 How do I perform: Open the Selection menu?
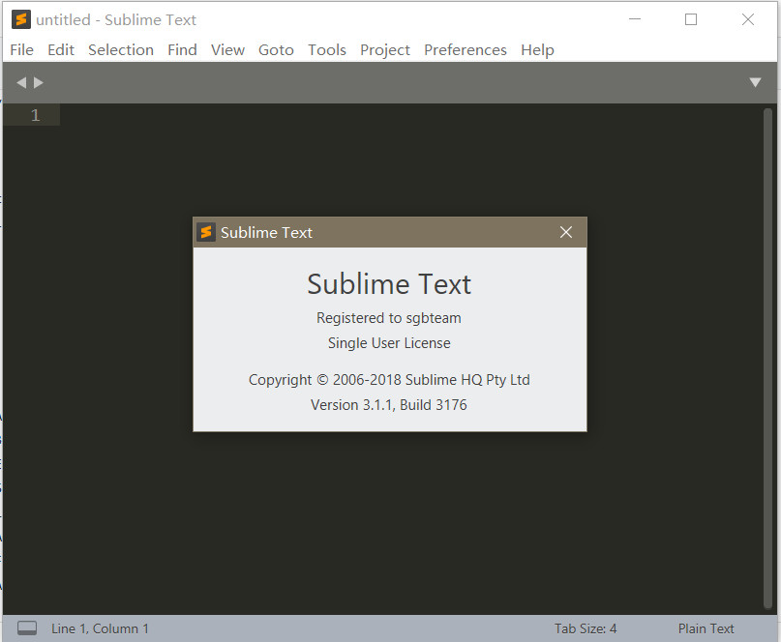coord(121,49)
